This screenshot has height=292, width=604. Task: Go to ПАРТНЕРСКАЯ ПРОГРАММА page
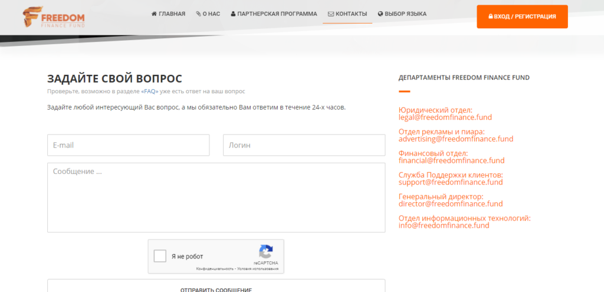274,14
